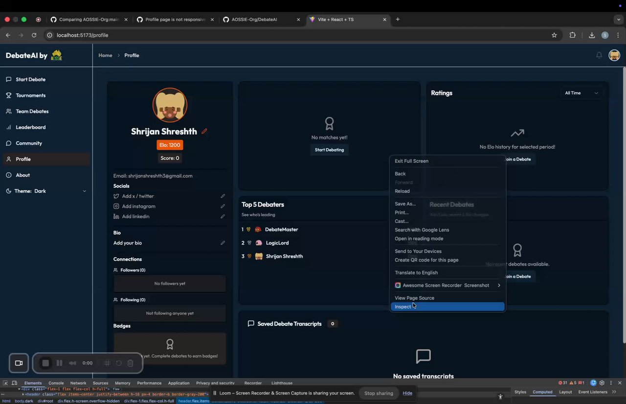The height and width of the screenshot is (404, 626).
Task: Click DebateMaster in Top 5 Debaters
Action: (x=281, y=229)
